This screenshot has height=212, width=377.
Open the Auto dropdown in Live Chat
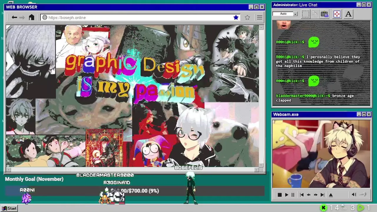coord(295,14)
